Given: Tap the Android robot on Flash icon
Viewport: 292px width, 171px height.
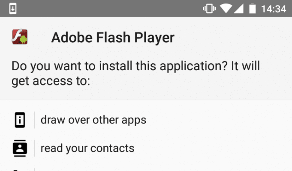Looking at the screenshot, I should pos(24,39).
